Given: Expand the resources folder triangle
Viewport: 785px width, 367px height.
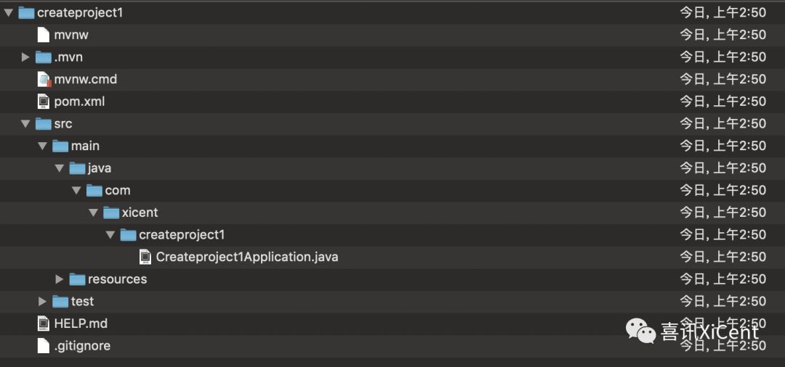Looking at the screenshot, I should 60,279.
